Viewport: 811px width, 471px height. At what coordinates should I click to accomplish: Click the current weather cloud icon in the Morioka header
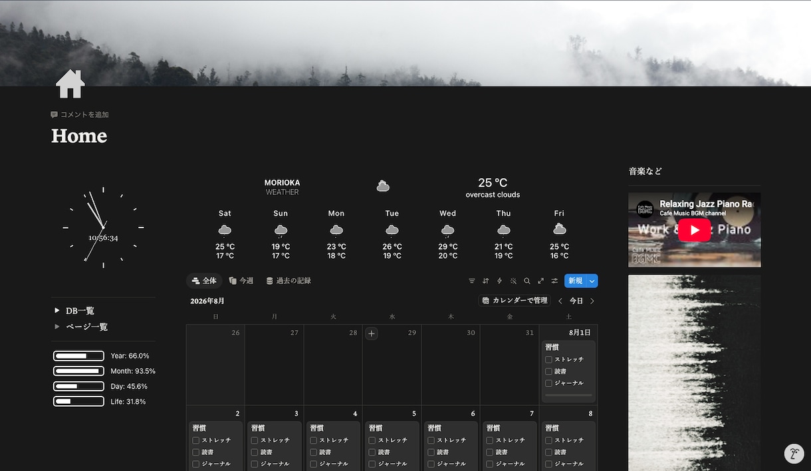(x=383, y=186)
